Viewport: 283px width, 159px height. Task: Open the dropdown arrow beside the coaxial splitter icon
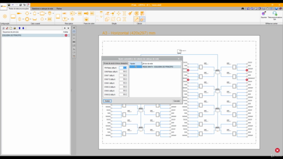[38, 13]
